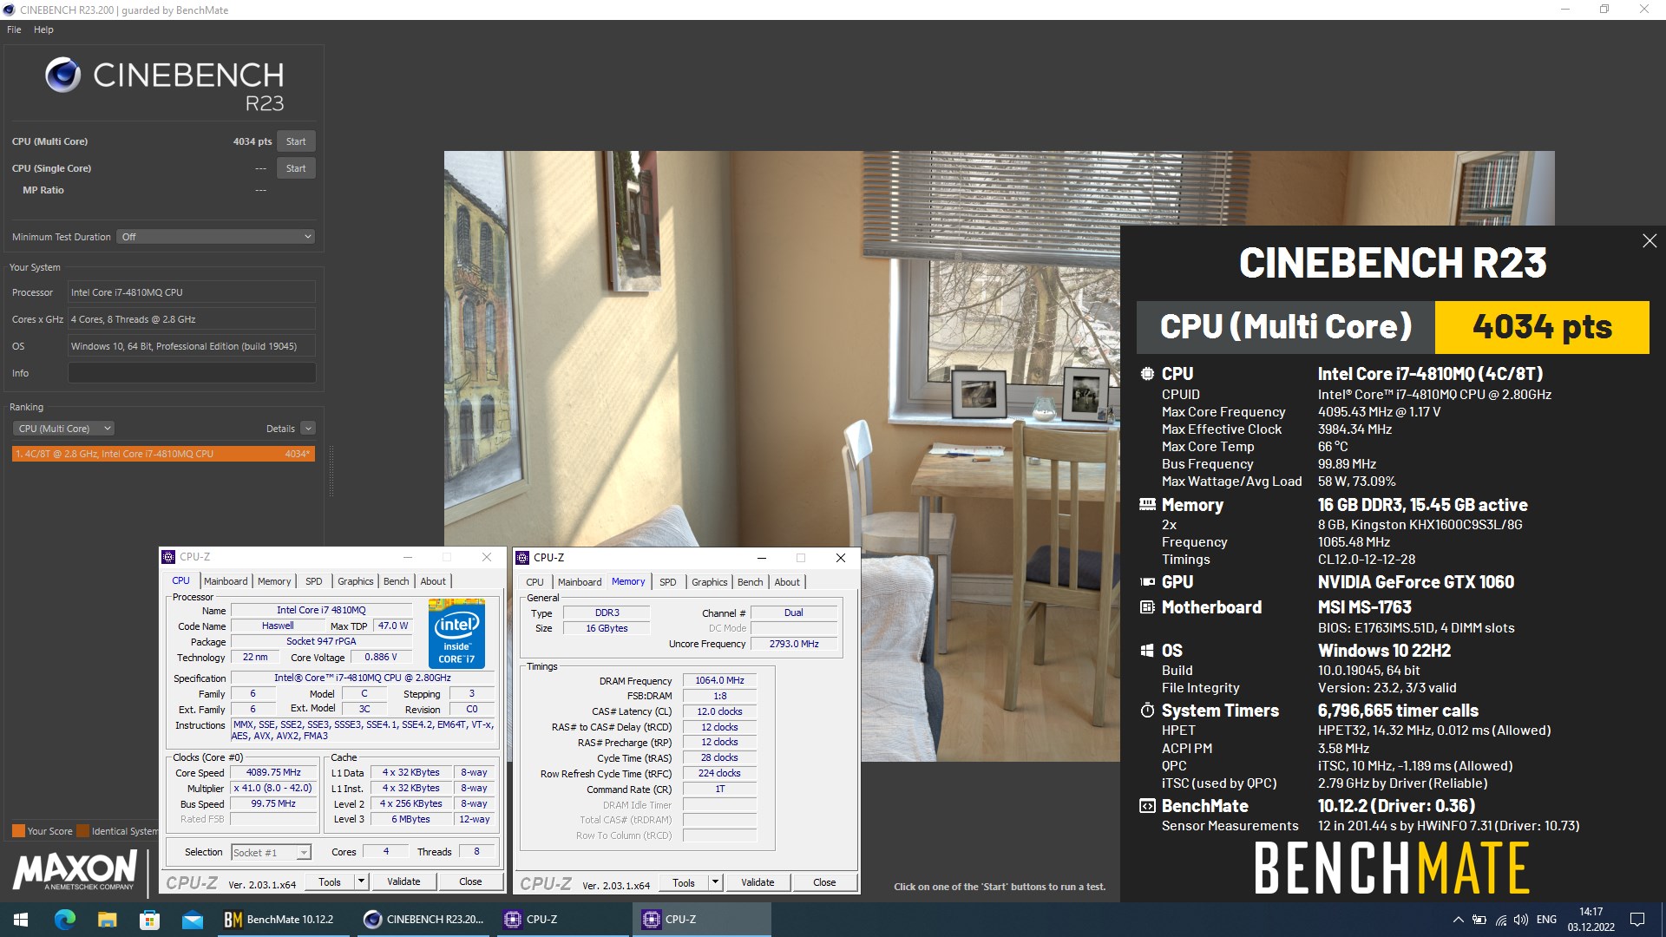
Task: Open the volume tray icon
Action: 1520,920
